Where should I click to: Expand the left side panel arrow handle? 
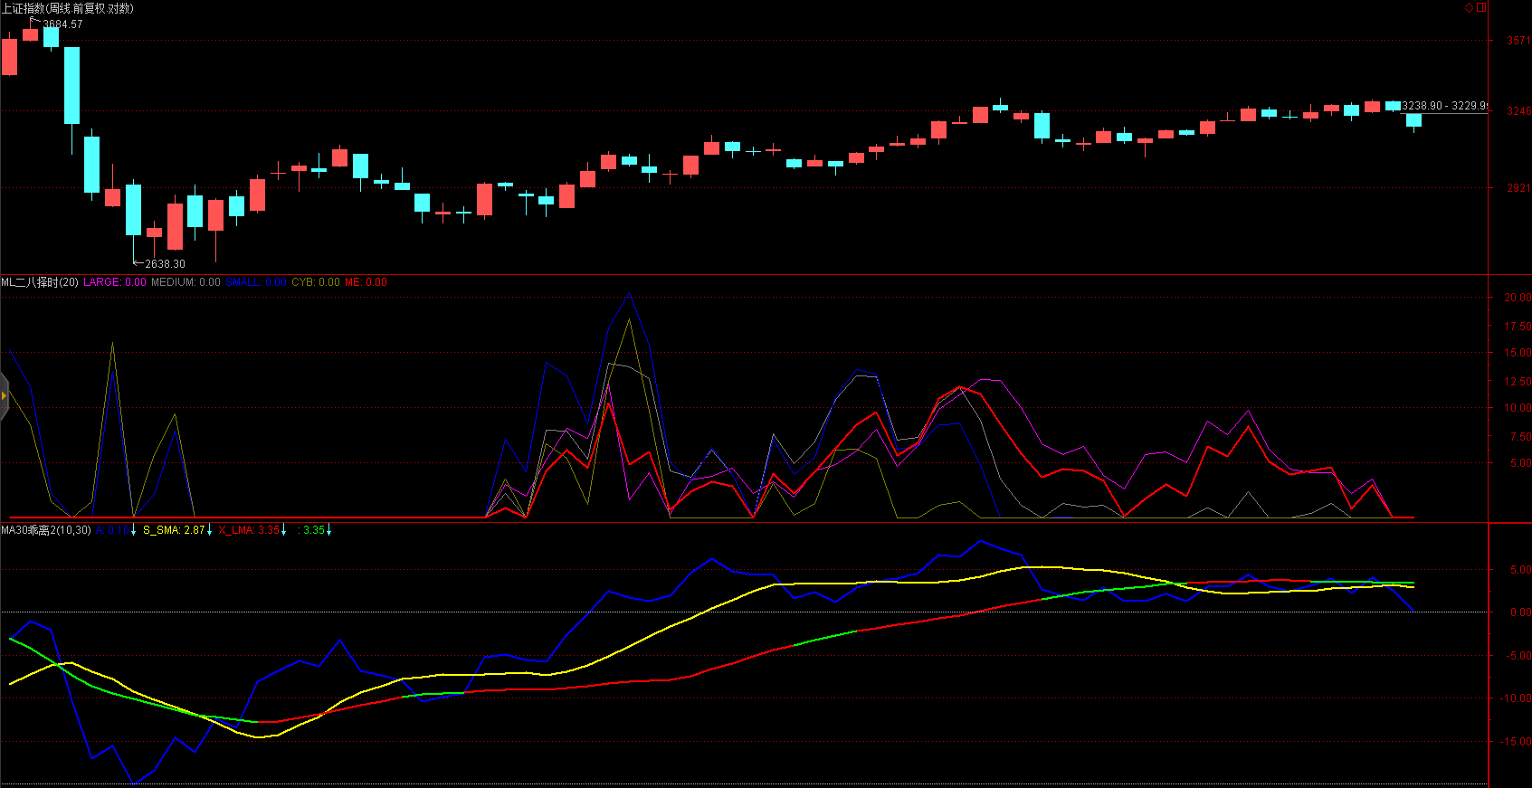[x=5, y=395]
